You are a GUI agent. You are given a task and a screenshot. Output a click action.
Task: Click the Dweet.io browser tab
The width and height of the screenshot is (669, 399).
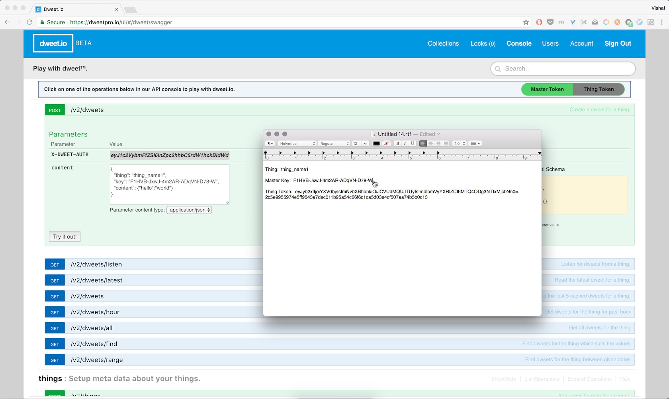coord(76,9)
